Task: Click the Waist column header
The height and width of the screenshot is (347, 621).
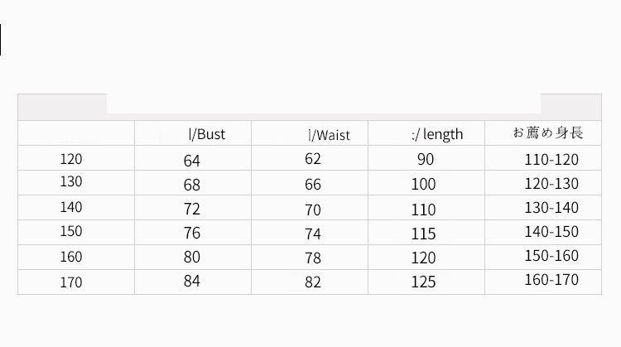Action: [x=329, y=135]
